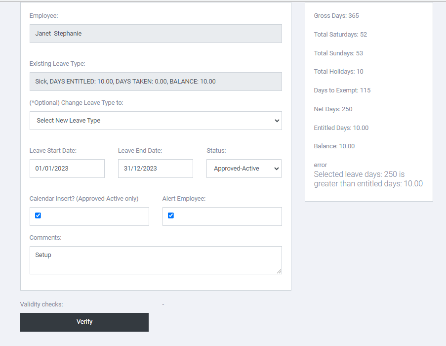This screenshot has width=446, height=346.
Task: Click the chevron arrow of Leave Type dropdown
Action: [277, 121]
